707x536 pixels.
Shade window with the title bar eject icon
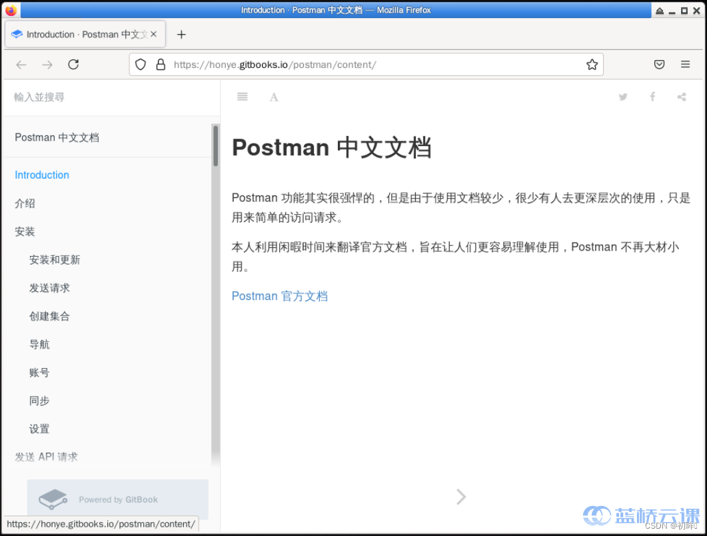pos(660,11)
